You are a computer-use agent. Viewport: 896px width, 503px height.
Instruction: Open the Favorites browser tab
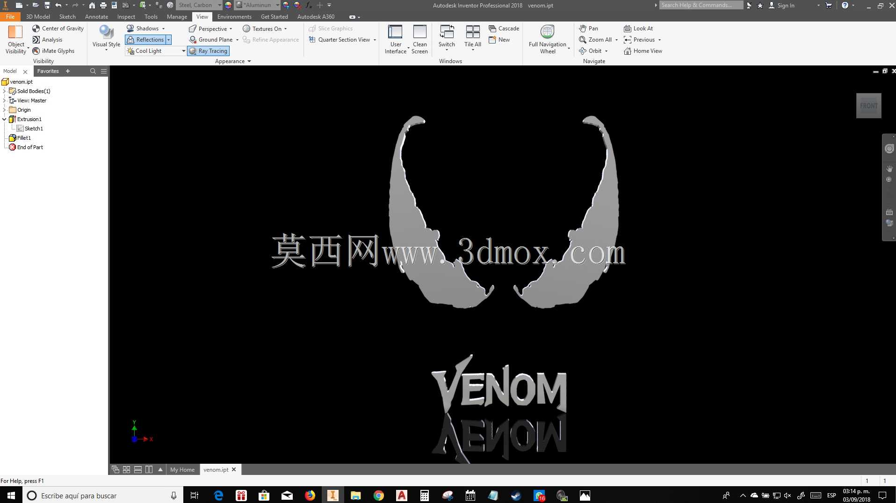pos(48,71)
